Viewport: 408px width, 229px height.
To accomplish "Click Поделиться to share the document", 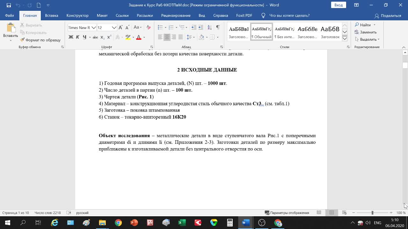I will click(388, 16).
